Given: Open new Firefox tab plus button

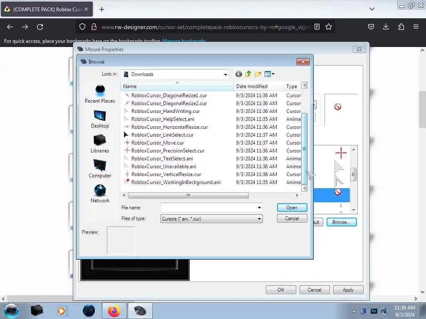Looking at the screenshot, I should [x=102, y=10].
